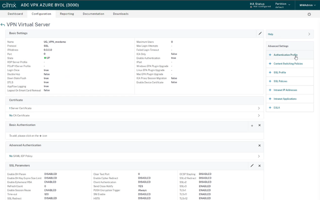320x200 pixels.
Task: Switch to the Documentation tab
Action: click(x=93, y=14)
